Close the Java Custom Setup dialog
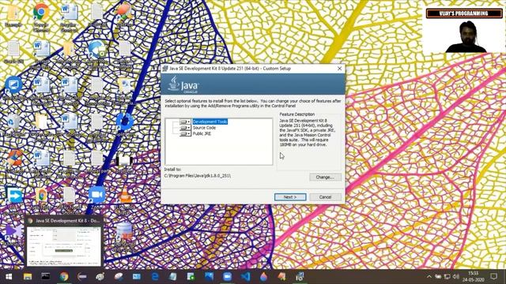 339,69
